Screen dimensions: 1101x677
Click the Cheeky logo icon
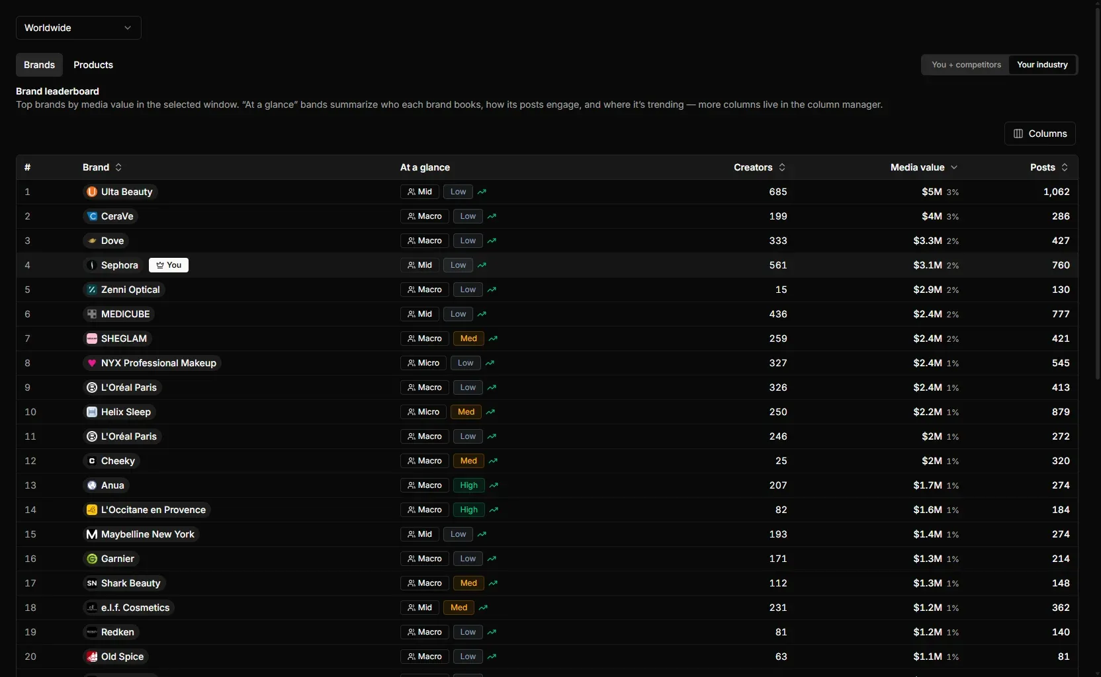coord(92,461)
